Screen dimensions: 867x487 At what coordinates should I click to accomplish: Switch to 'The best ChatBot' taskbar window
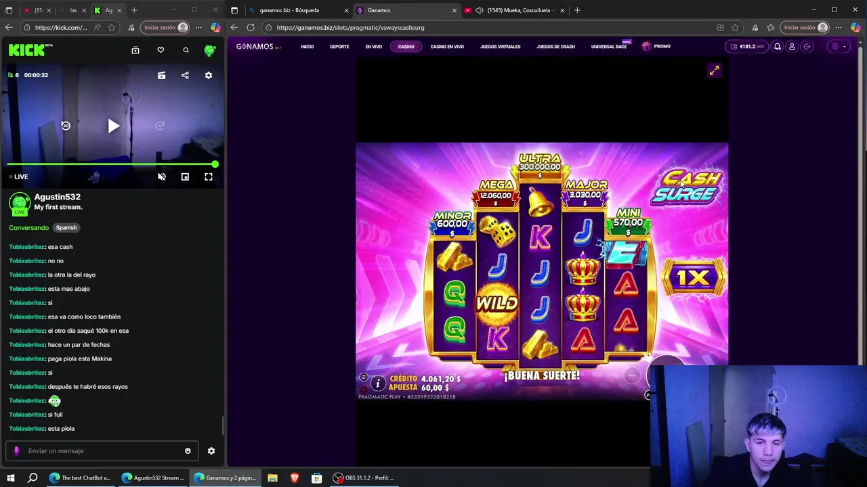click(x=80, y=478)
